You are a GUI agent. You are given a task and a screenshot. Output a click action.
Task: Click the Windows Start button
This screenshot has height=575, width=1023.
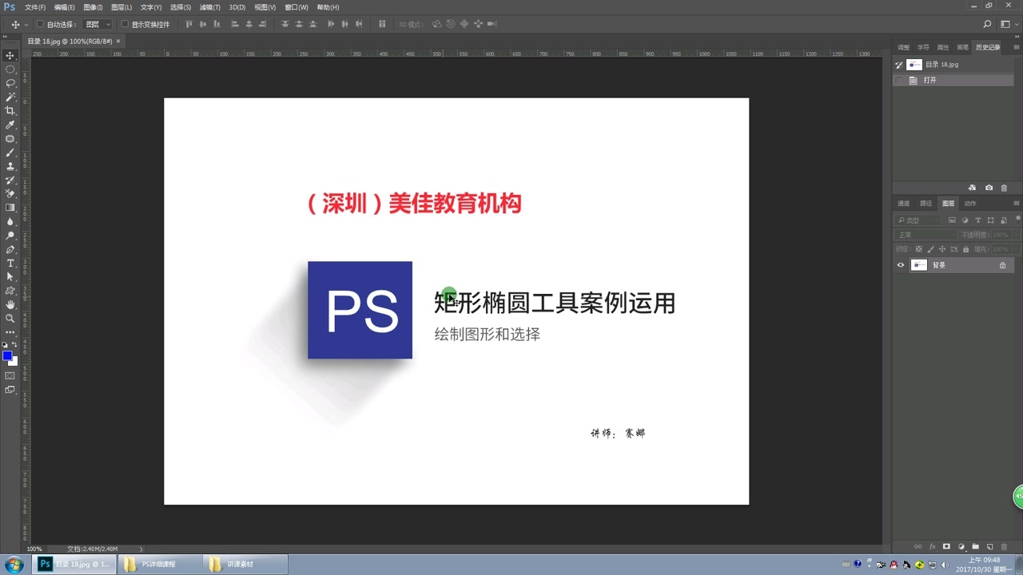[14, 564]
